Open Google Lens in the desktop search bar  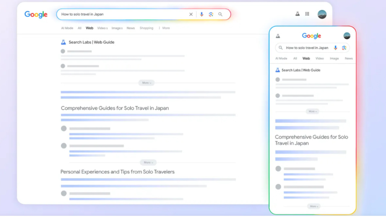211,14
